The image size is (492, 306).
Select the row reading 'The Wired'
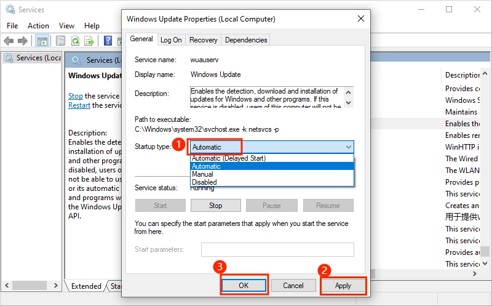click(x=462, y=158)
